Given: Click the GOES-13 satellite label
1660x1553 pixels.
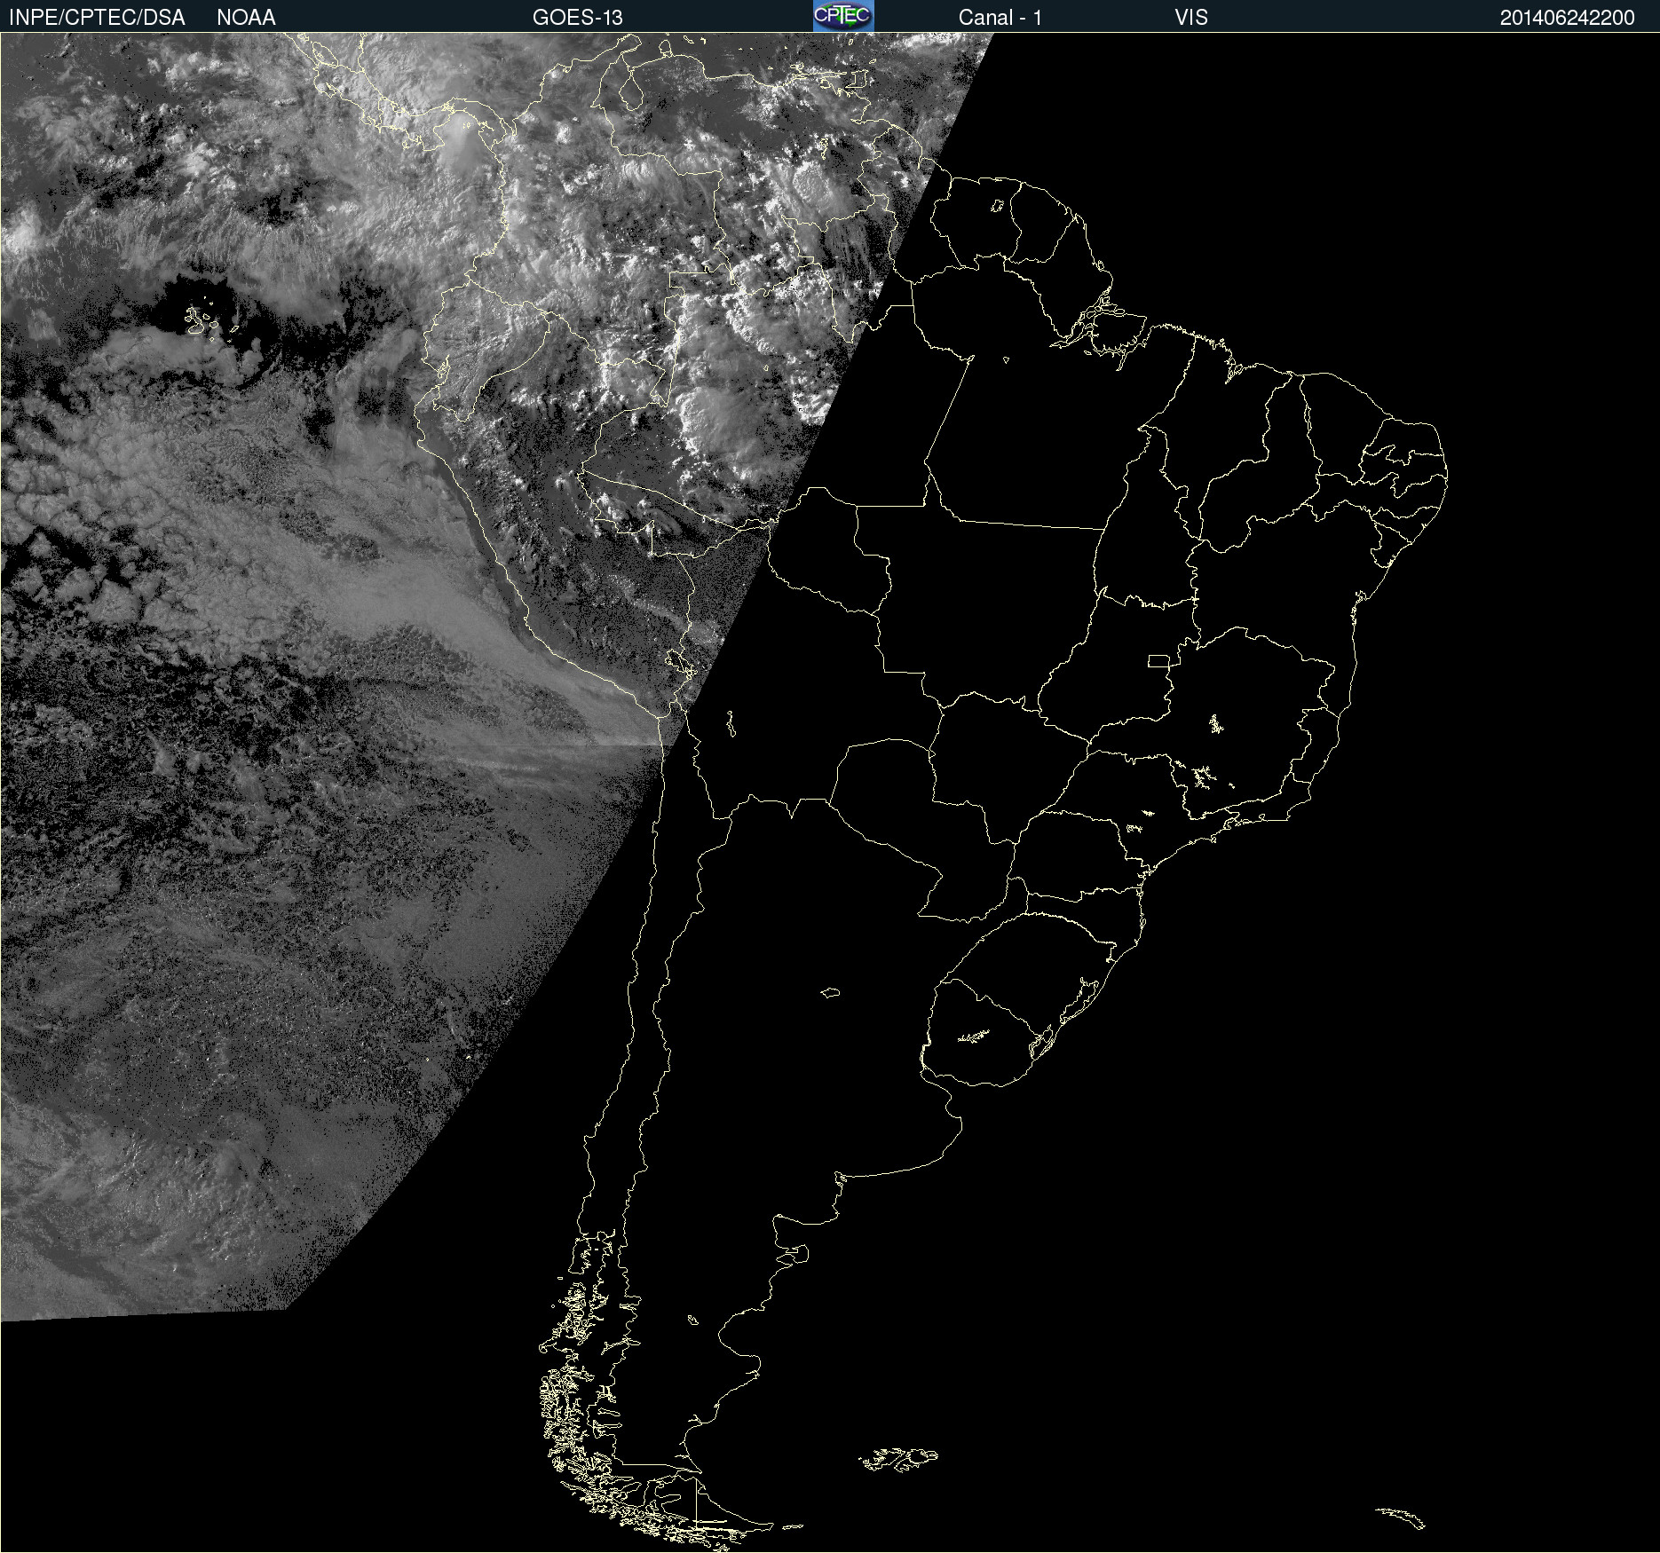Looking at the screenshot, I should (578, 18).
